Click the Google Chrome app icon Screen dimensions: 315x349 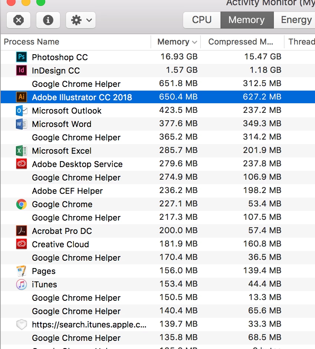click(21, 204)
